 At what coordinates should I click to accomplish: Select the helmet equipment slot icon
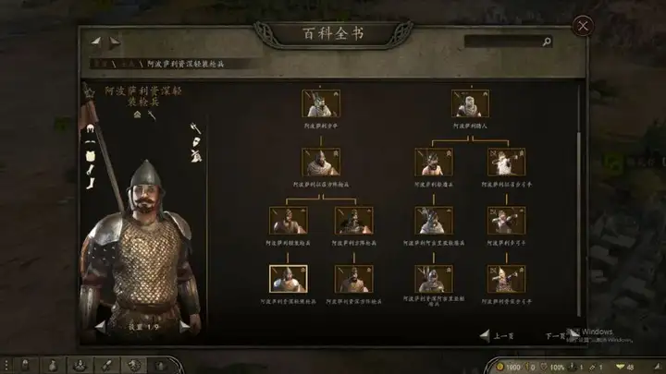90,128
